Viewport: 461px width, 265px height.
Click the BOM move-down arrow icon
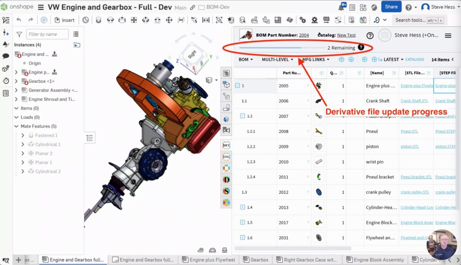(x=351, y=59)
